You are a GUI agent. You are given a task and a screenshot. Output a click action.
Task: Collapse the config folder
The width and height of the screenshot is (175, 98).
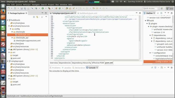point(11,29)
